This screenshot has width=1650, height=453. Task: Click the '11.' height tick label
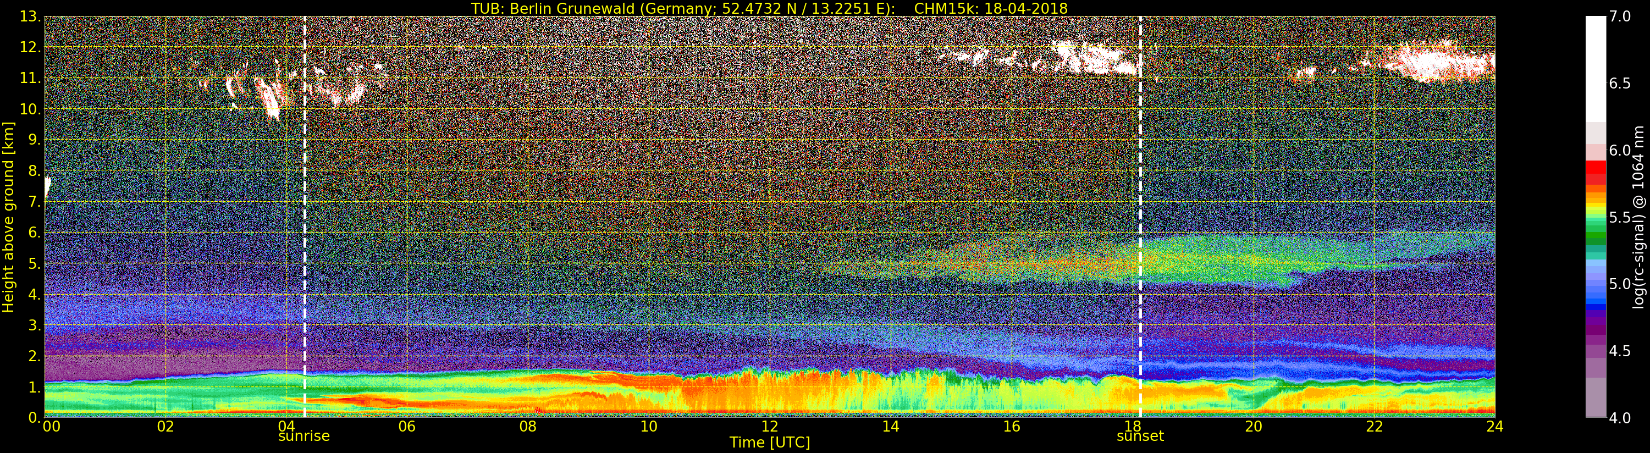30,78
